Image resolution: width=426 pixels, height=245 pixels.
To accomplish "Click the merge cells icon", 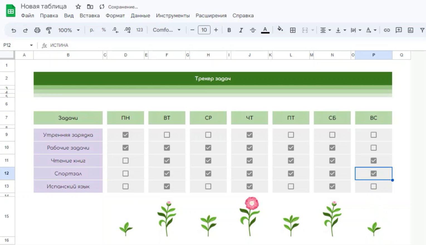I will coord(305,30).
